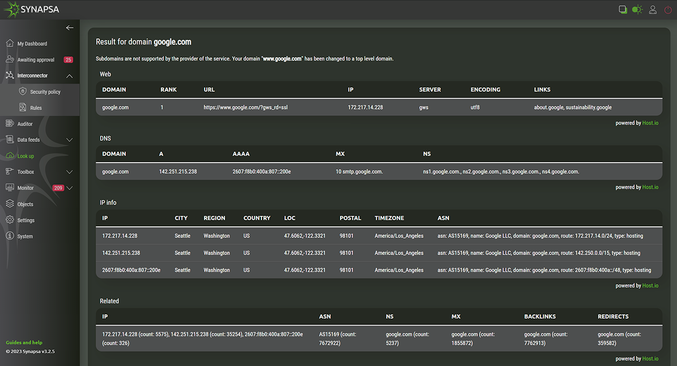This screenshot has height=366, width=677.
Task: Open the Guides and help link
Action: click(24, 343)
